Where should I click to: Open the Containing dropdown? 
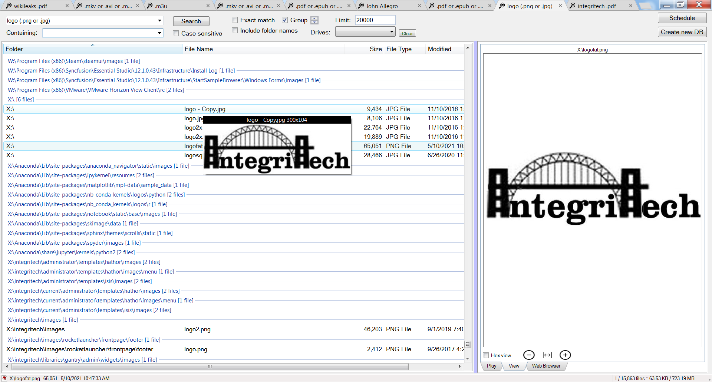coord(159,33)
